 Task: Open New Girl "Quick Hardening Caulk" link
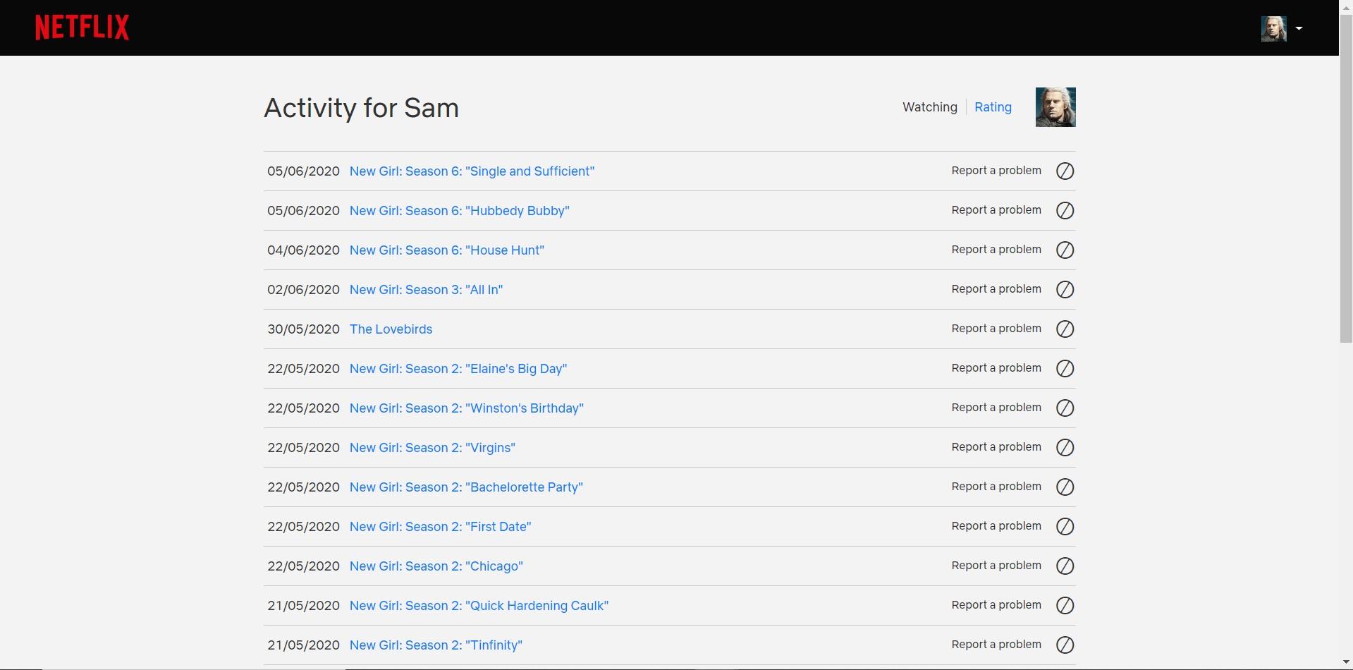click(x=479, y=606)
